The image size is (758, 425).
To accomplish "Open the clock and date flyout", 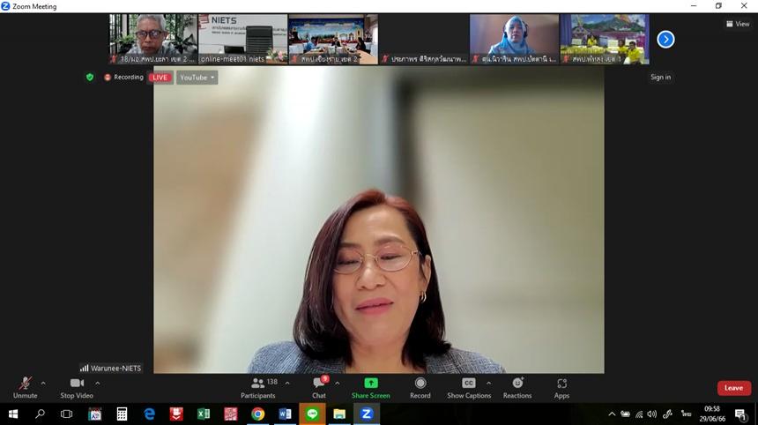I will pos(712,414).
